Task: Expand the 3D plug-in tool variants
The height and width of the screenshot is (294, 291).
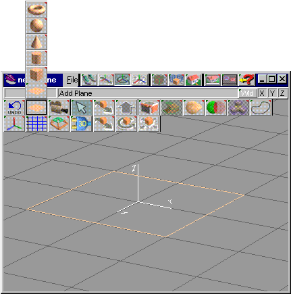Action: (x=82, y=124)
